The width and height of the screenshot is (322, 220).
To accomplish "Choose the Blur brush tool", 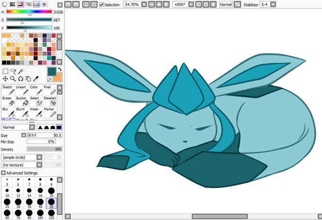I will pos(9,112).
